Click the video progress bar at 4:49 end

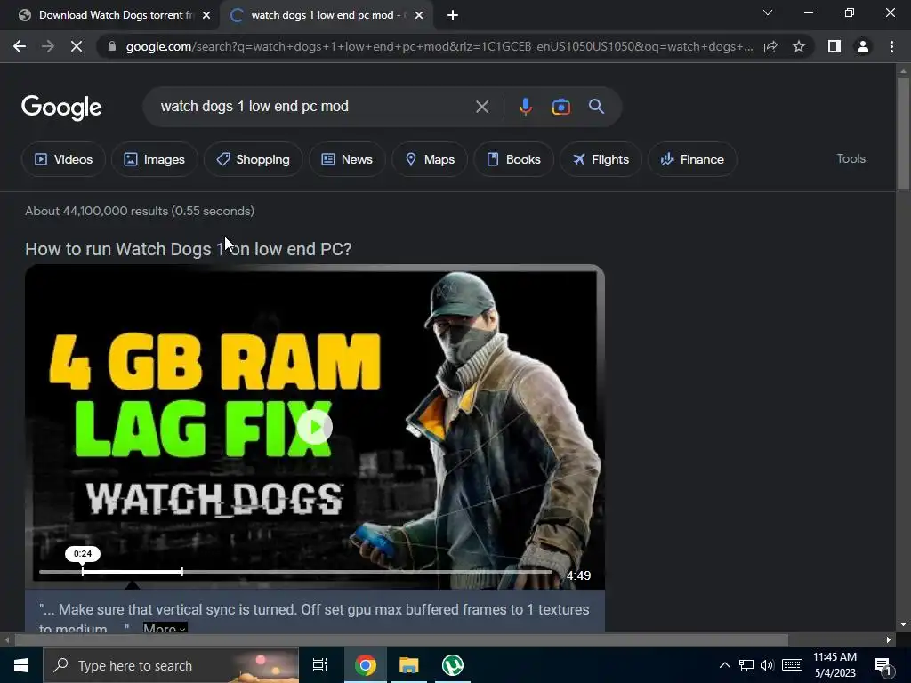pyautogui.click(x=551, y=572)
